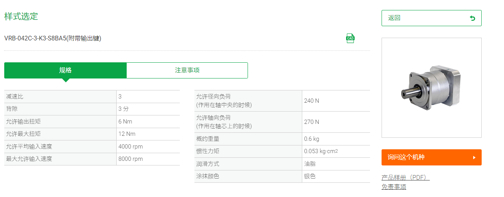This screenshot has height=197, width=504.
Task: Click the 12 Nm maximum torque value
Action: [x=127, y=134]
